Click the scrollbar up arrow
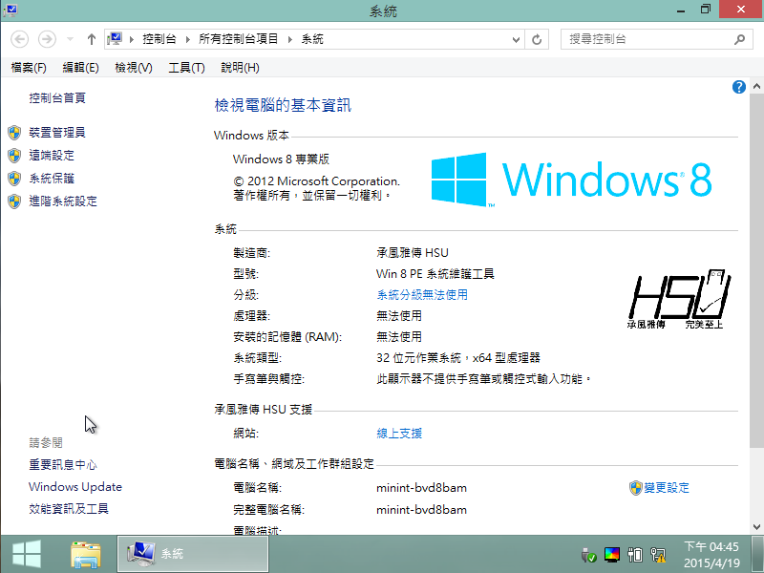 tap(756, 86)
